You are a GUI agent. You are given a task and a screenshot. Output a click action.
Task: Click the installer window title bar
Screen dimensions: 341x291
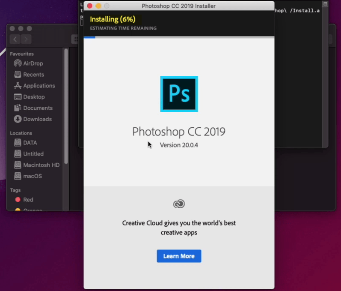[x=179, y=6]
